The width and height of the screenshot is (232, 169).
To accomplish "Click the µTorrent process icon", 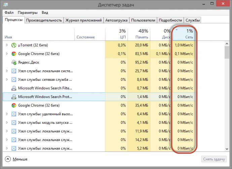I will [14, 45].
